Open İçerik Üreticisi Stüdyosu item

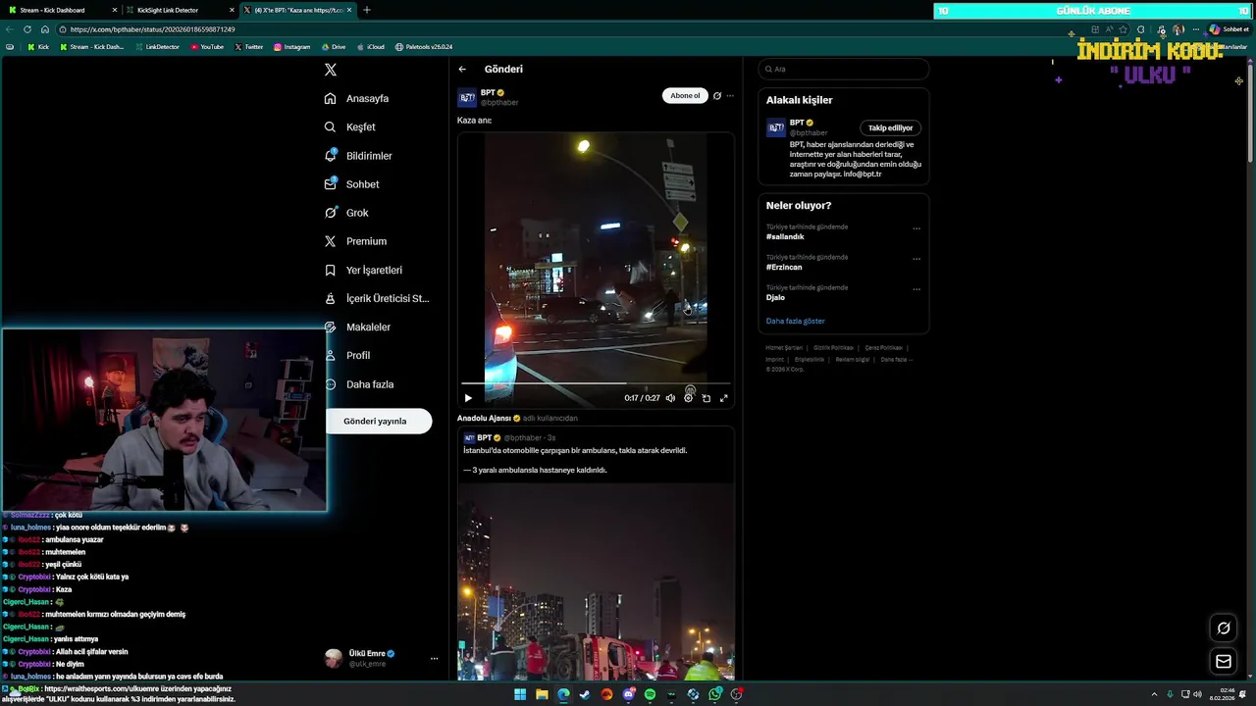coord(377,298)
